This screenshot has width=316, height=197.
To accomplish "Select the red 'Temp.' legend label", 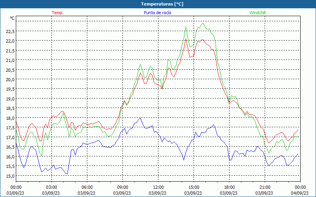I will coord(58,13).
